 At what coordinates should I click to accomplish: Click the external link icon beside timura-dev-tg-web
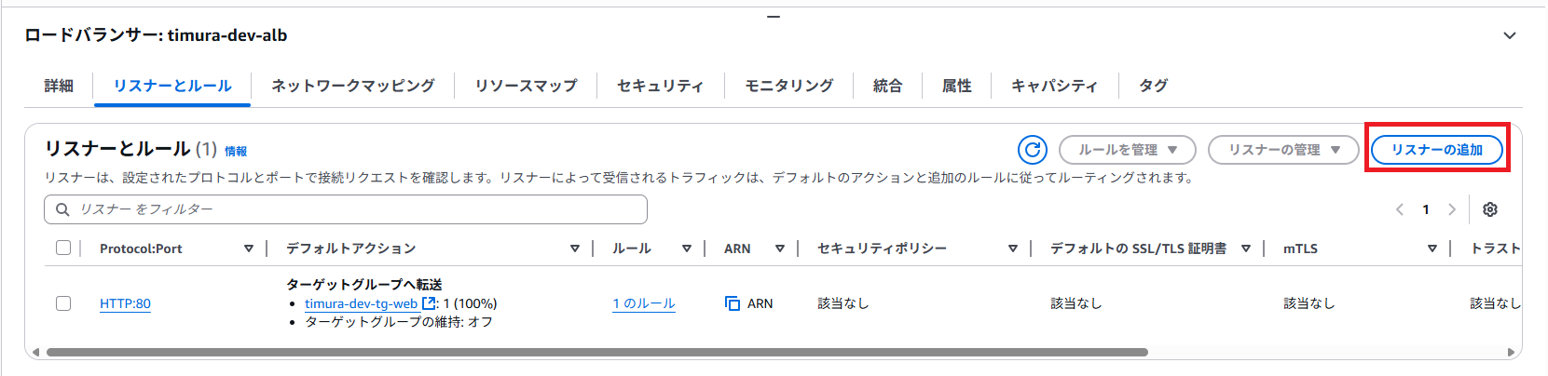pos(429,303)
